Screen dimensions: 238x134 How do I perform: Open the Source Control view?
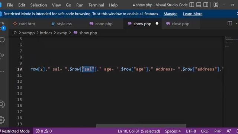[2, 56]
